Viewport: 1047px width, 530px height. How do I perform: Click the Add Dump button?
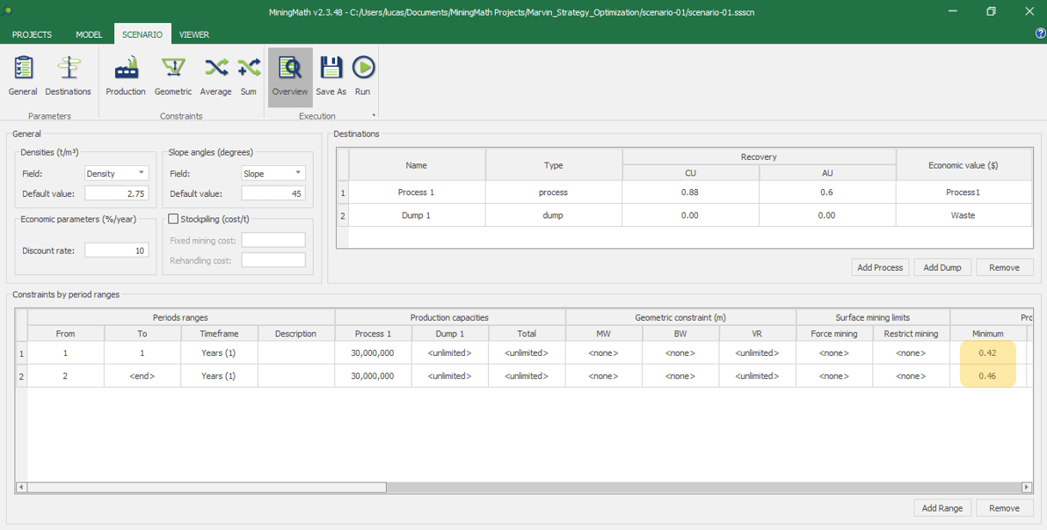pos(942,267)
